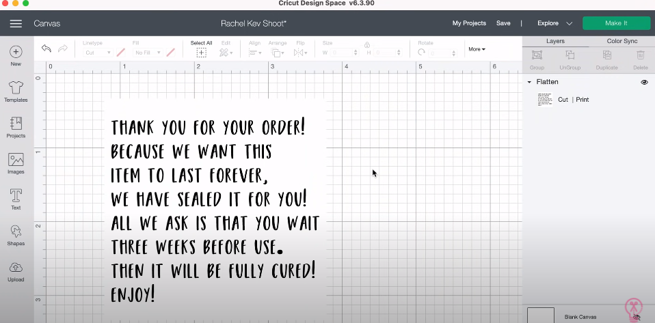Open the Shapes tool
This screenshot has height=323, width=655.
tap(16, 231)
